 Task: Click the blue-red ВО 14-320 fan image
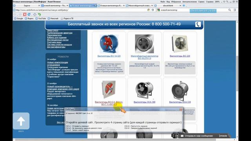pyautogui.click(x=109, y=44)
